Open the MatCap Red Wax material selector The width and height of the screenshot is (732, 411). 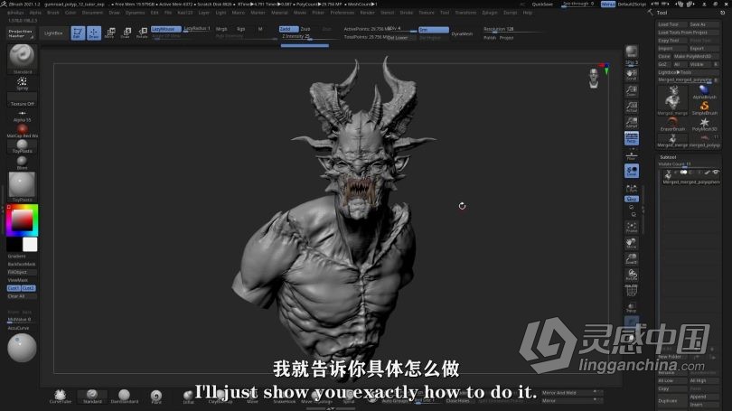point(22,131)
